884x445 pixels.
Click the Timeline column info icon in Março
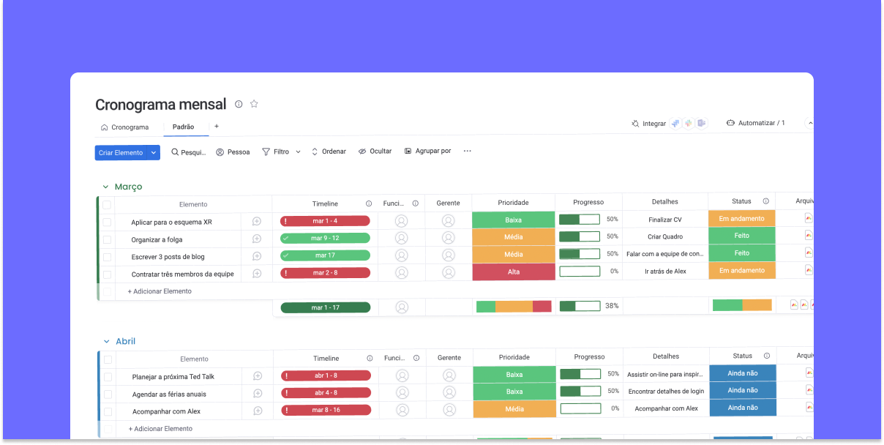[369, 203]
